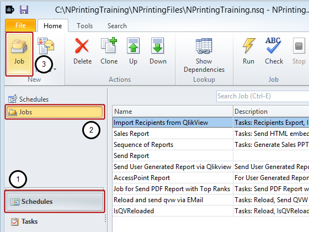Open the dropdown arrow beside Job
309x232 pixels.
click(55, 69)
